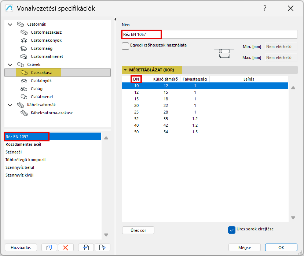Enable Egyedi csőhosszok használata checkbox
304x256 pixels.
click(125, 46)
